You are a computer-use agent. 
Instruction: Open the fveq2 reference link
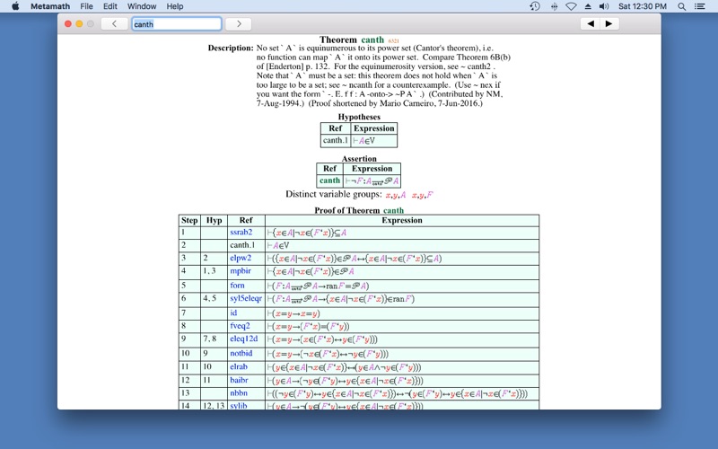(x=240, y=326)
